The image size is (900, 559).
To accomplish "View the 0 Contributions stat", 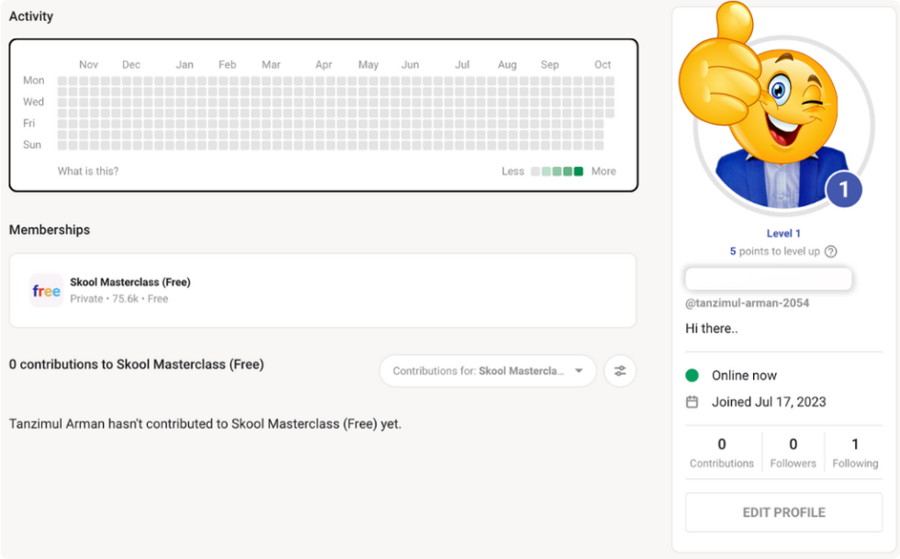I will point(722,453).
